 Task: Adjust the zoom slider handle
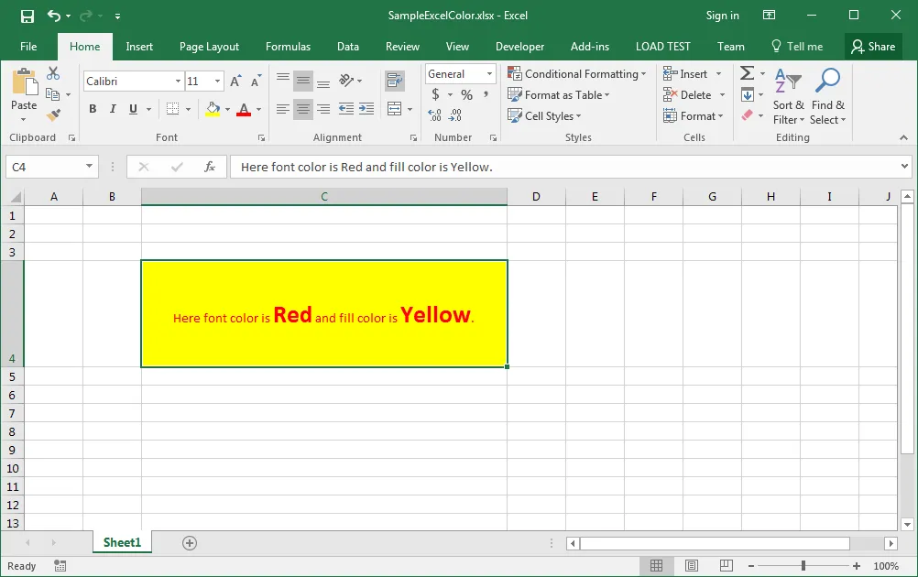pyautogui.click(x=803, y=566)
